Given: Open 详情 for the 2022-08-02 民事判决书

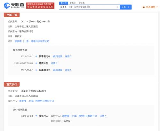Looking at the screenshot, I should click(68, 70).
